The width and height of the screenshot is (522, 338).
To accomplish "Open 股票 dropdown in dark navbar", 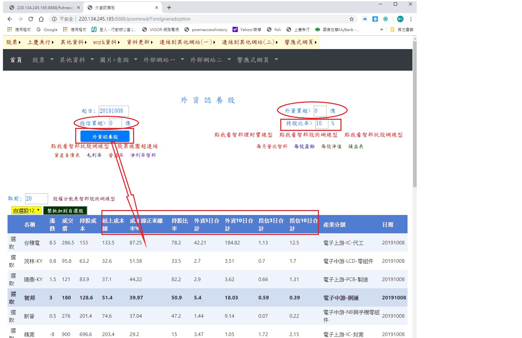I will (43, 60).
